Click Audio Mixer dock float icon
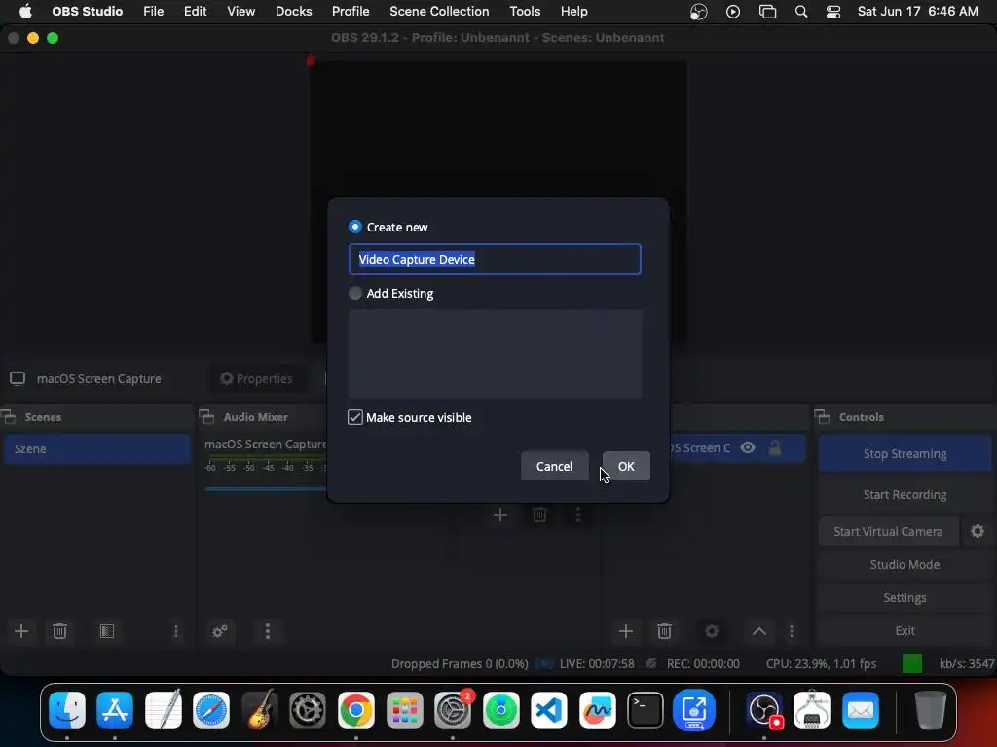The width and height of the screenshot is (997, 747). 206,416
